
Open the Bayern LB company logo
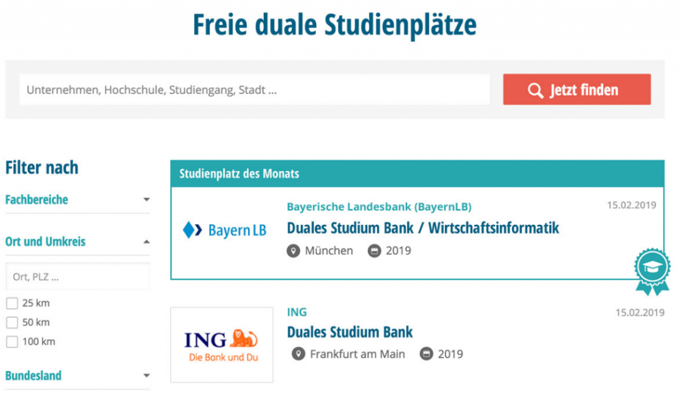225,229
